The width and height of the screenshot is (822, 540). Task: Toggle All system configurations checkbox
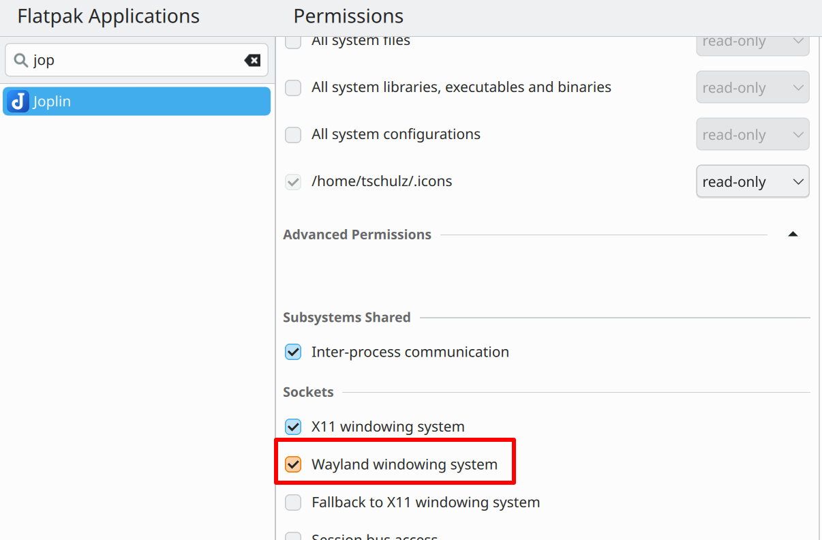[x=293, y=135]
